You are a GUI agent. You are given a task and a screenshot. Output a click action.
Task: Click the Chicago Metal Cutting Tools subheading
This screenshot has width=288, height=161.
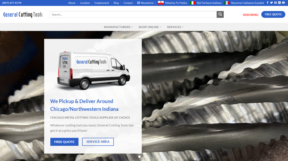click(90, 118)
